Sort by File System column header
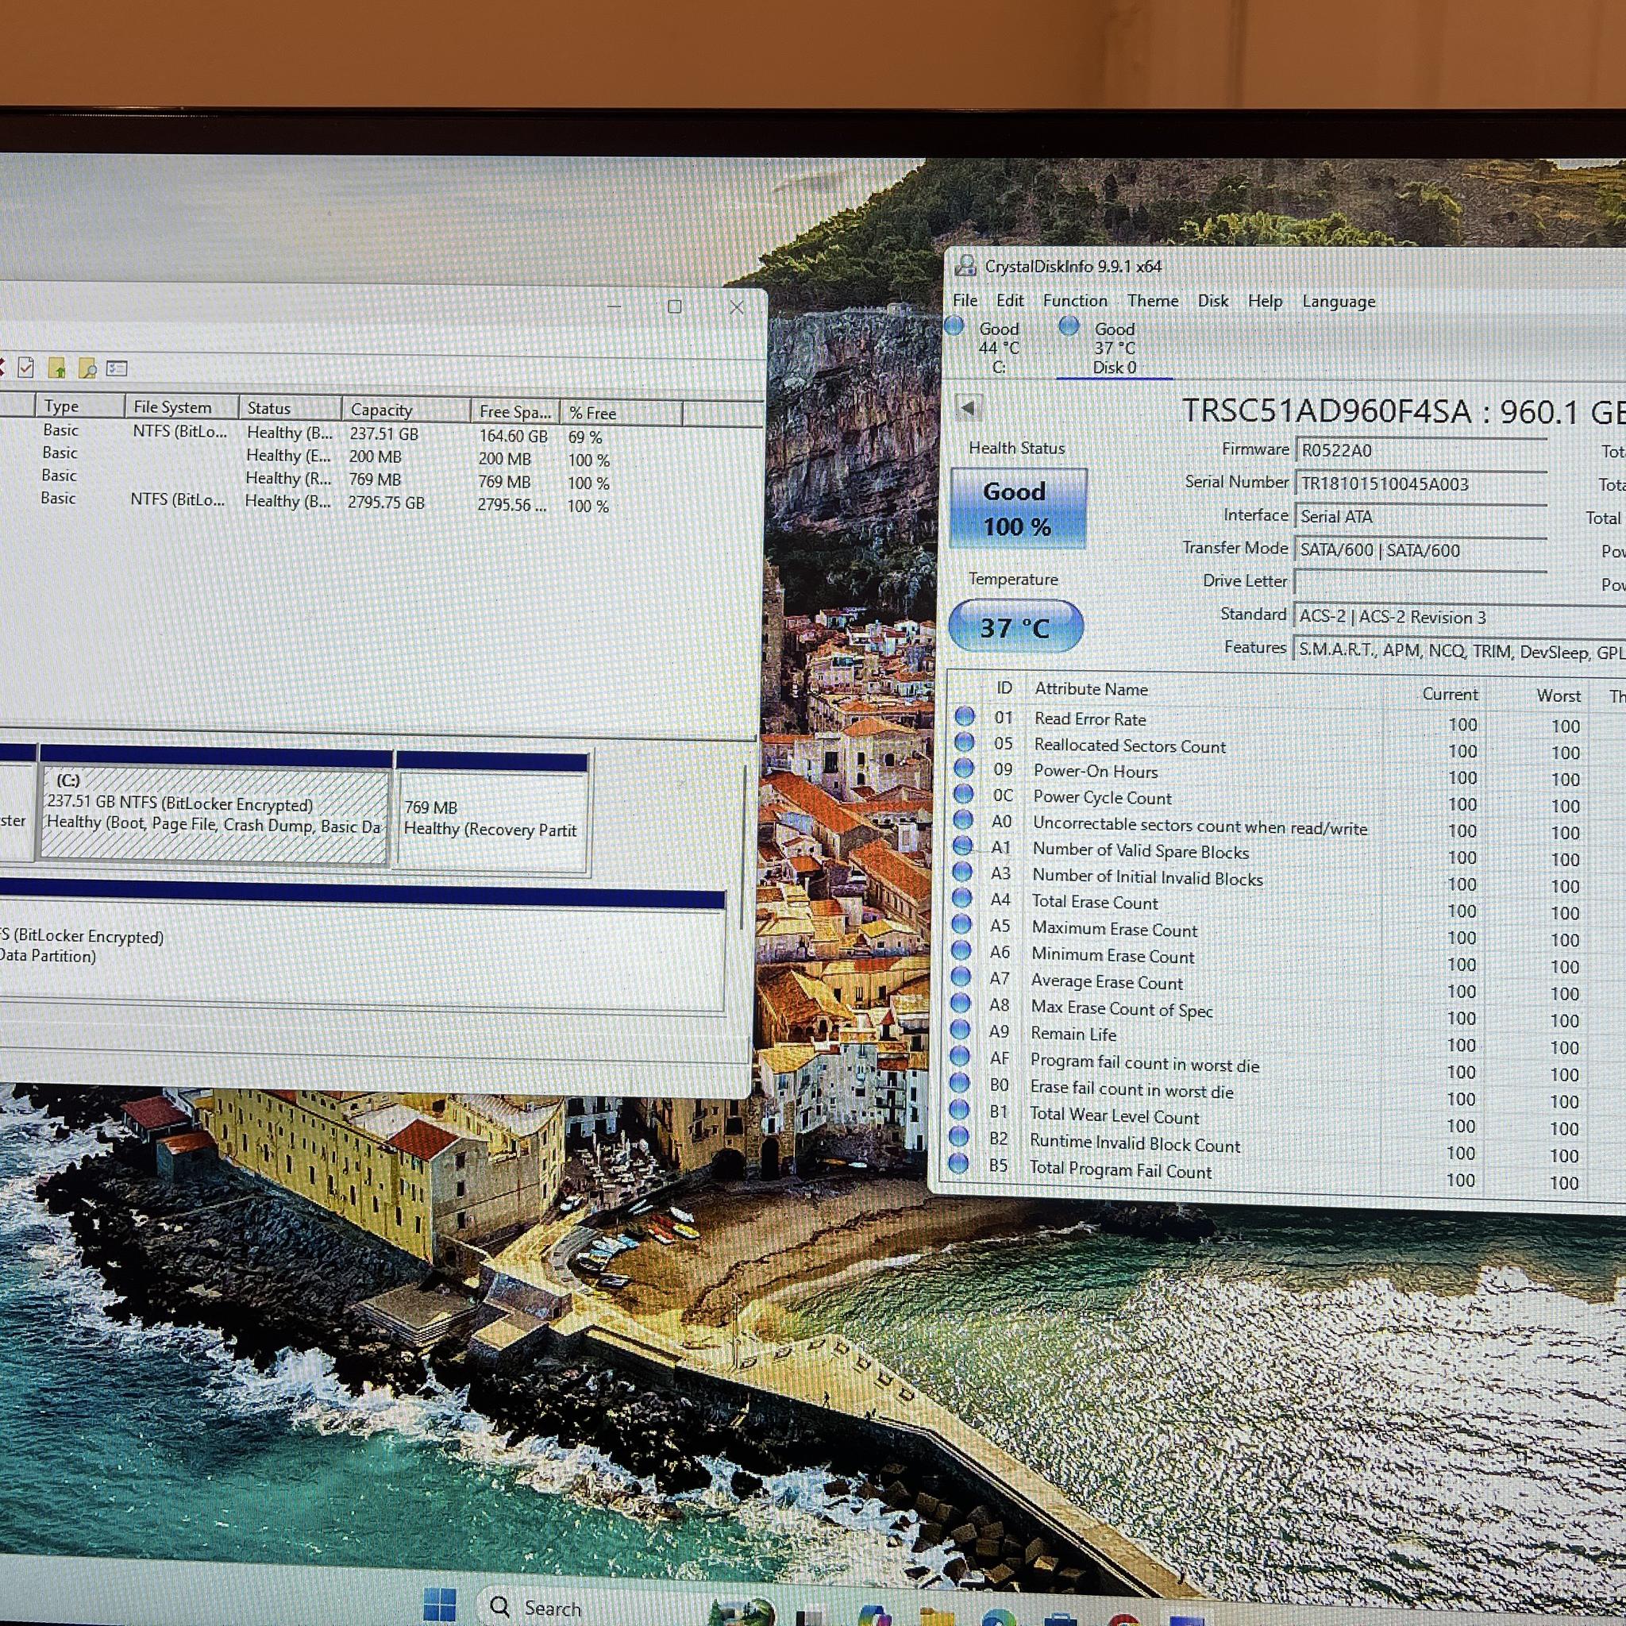The image size is (1626, 1626). [182, 406]
